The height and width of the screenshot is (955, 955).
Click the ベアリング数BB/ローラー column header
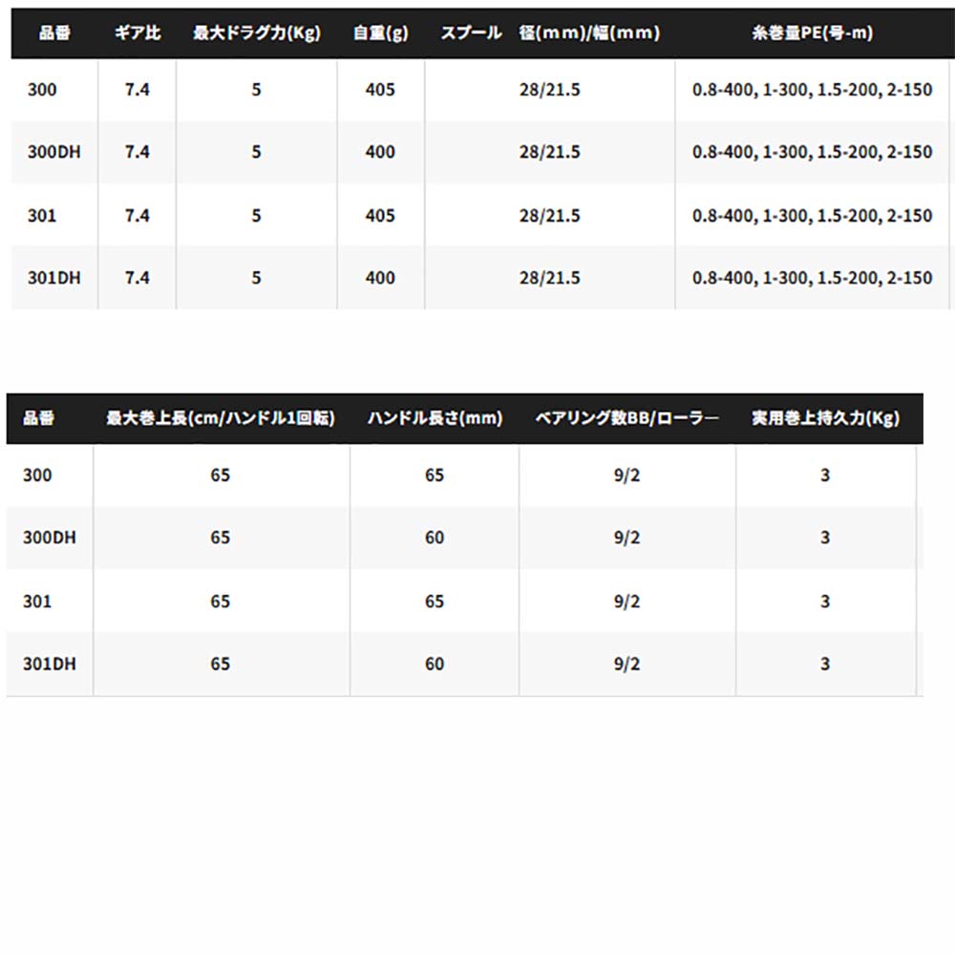tap(627, 418)
